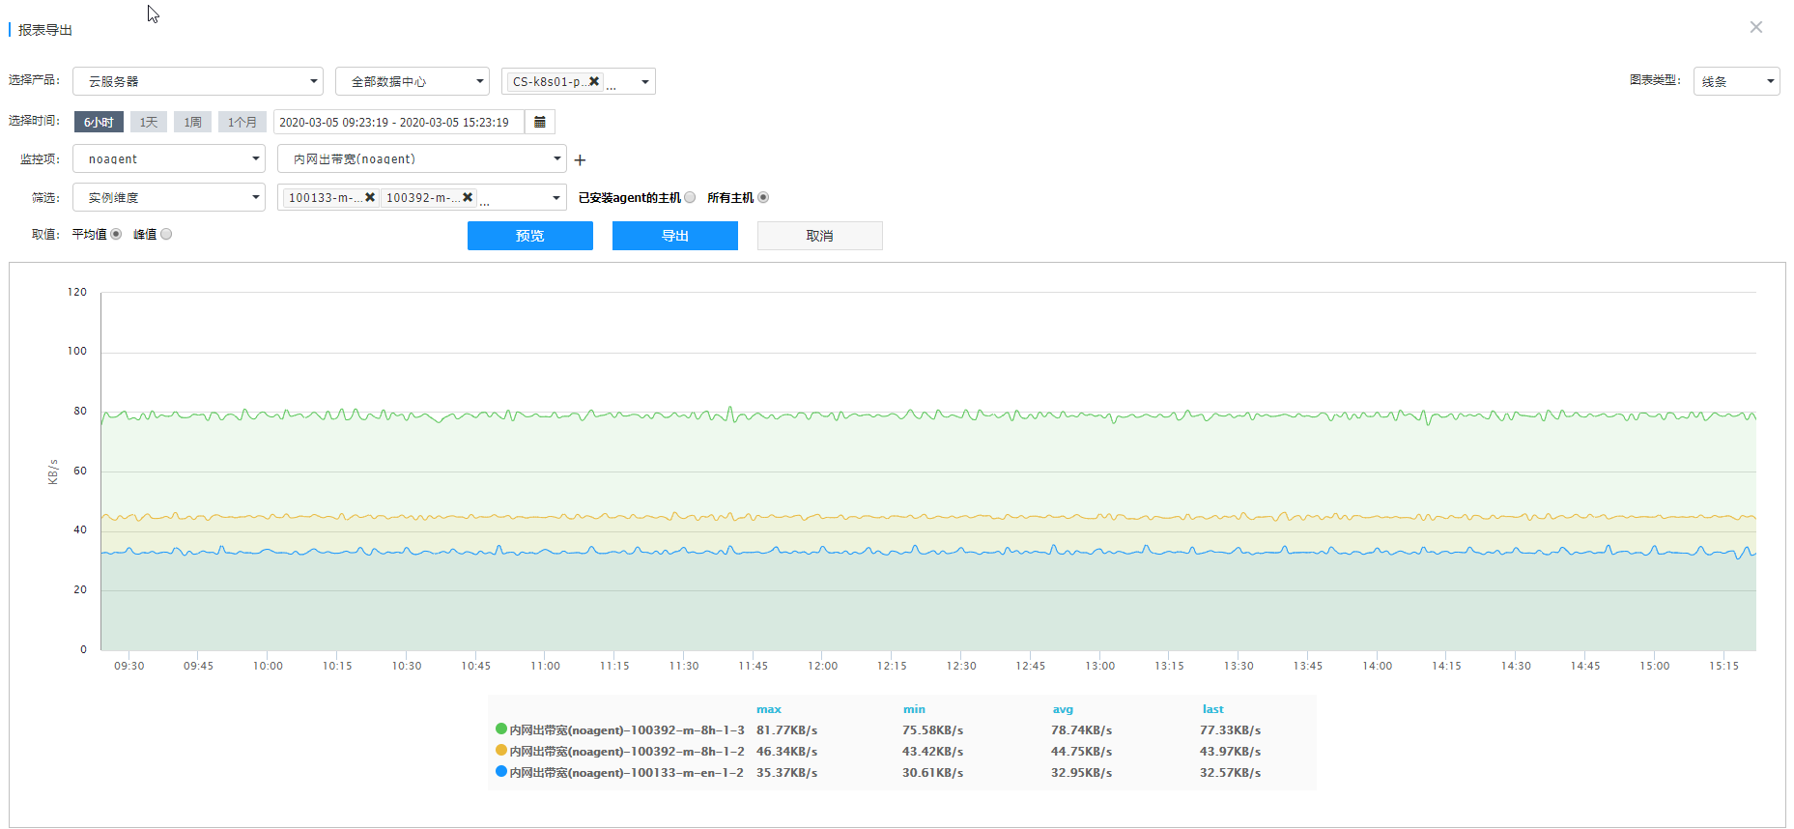Click the max column header in legend

point(769,708)
